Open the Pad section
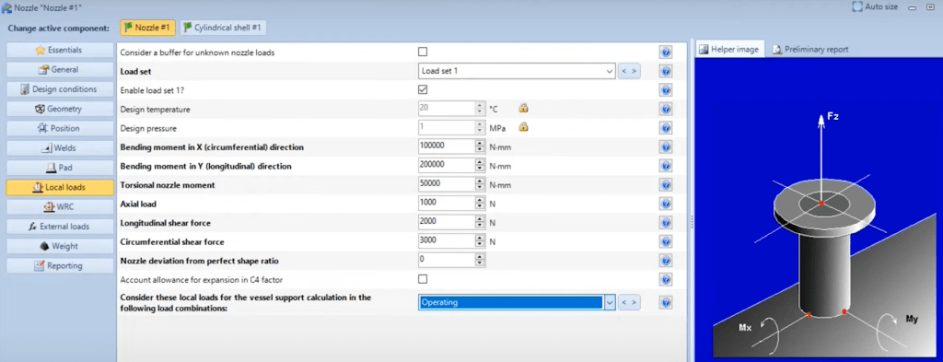This screenshot has width=943, height=362. point(60,168)
